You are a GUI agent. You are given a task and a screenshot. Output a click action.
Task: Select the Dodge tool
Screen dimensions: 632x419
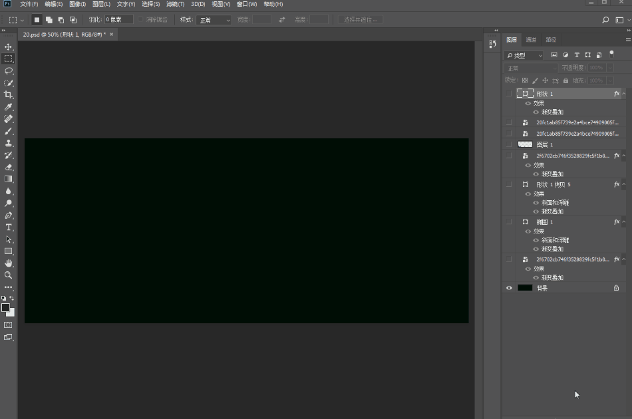[x=9, y=204]
